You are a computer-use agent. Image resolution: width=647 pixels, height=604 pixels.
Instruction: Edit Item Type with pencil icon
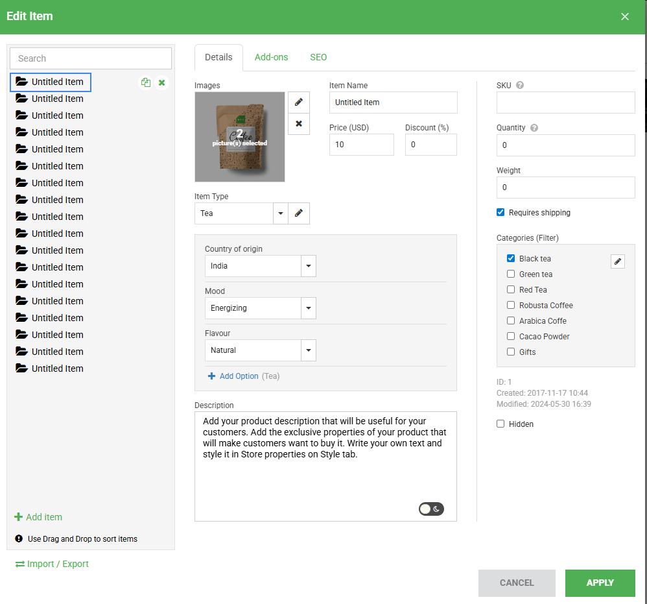298,213
